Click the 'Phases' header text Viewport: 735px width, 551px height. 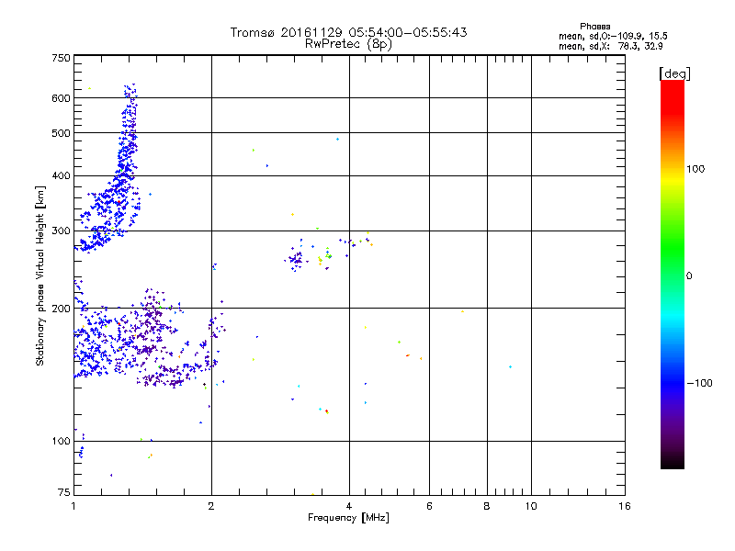[x=594, y=27]
